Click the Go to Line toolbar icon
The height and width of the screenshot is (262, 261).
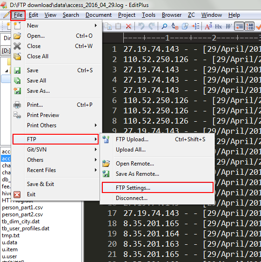point(195,26)
